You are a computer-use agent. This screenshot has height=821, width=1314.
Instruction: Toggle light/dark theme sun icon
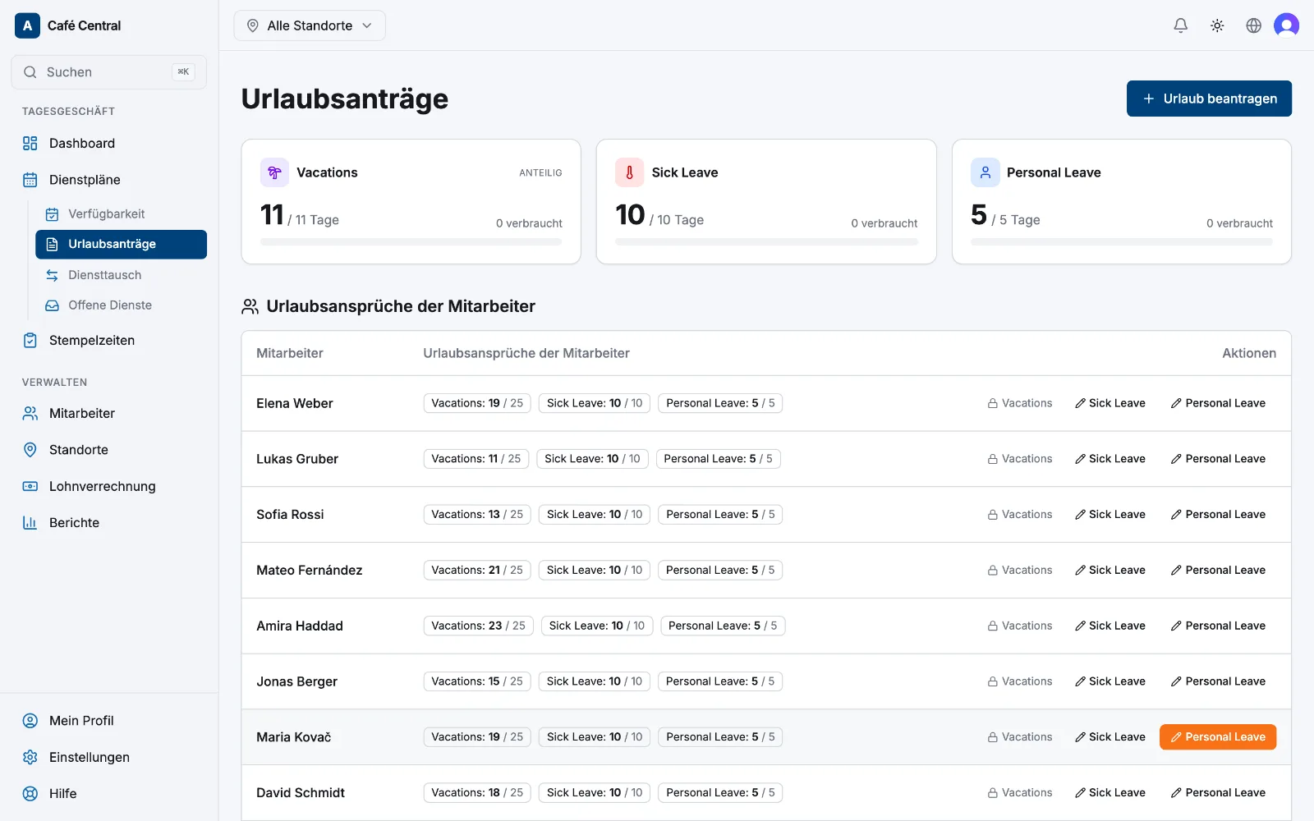pos(1217,25)
